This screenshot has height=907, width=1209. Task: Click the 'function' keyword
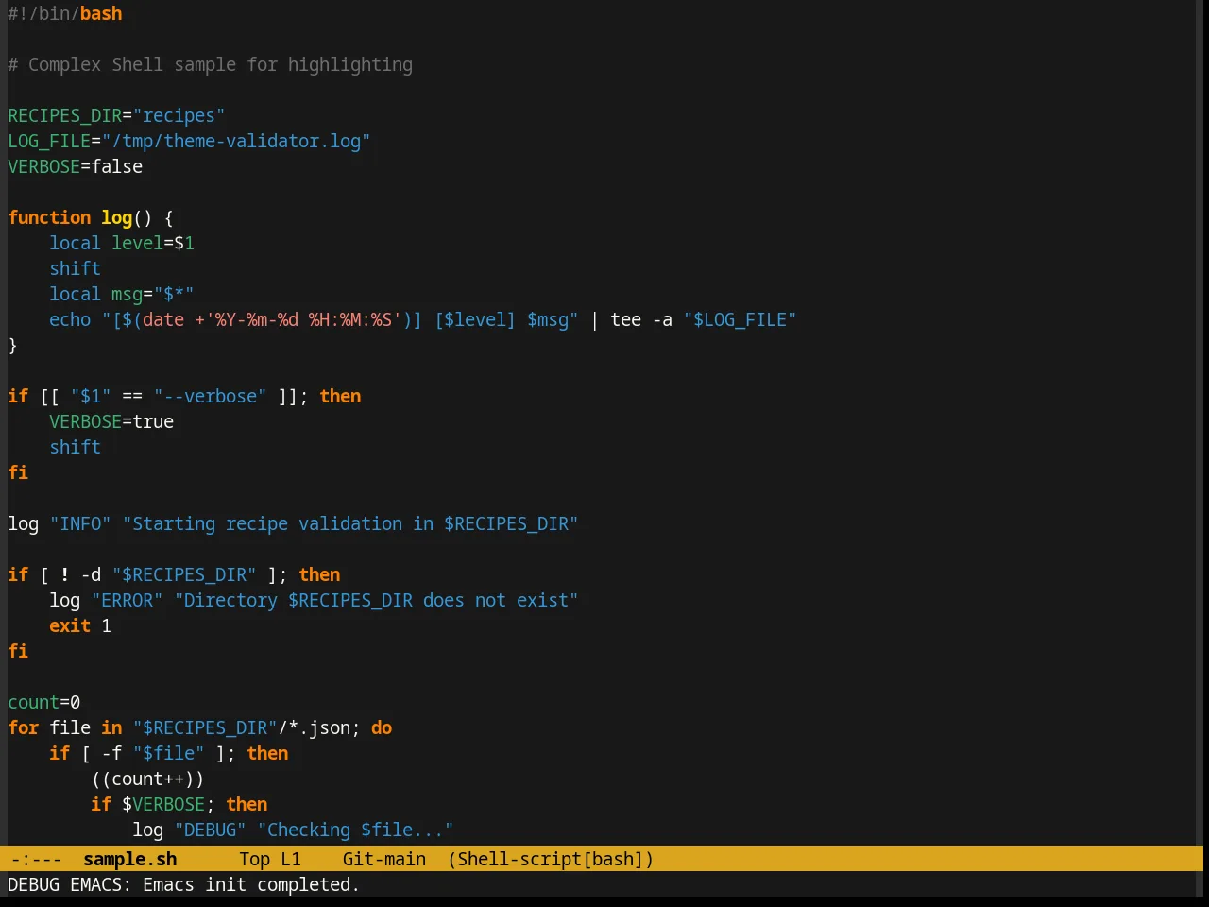(49, 217)
